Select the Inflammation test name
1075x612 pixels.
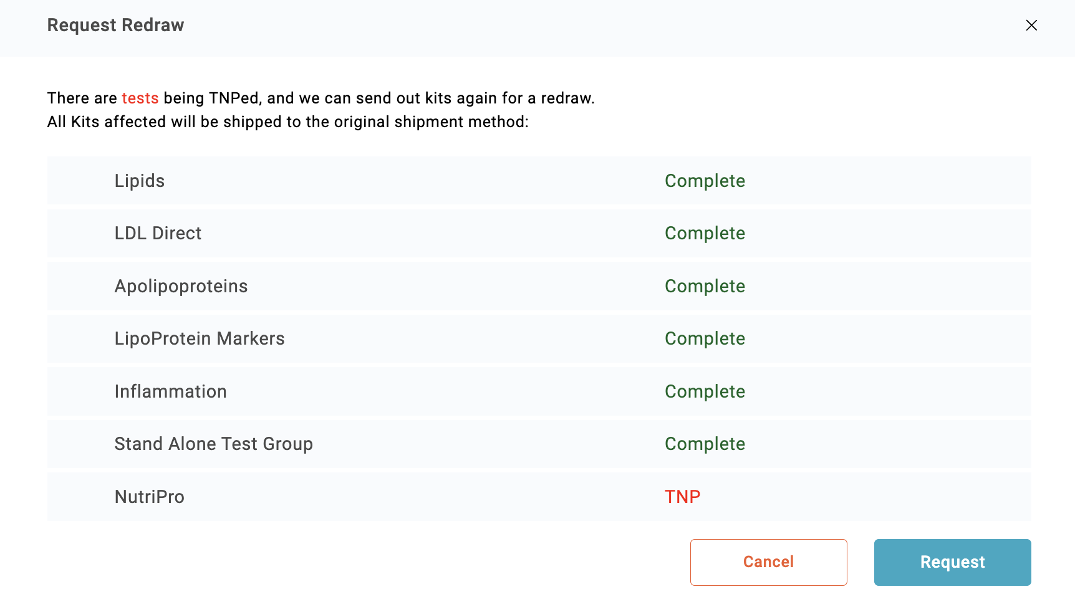point(170,391)
